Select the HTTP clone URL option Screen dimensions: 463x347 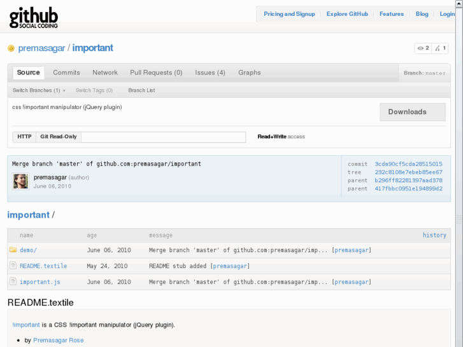coord(24,137)
